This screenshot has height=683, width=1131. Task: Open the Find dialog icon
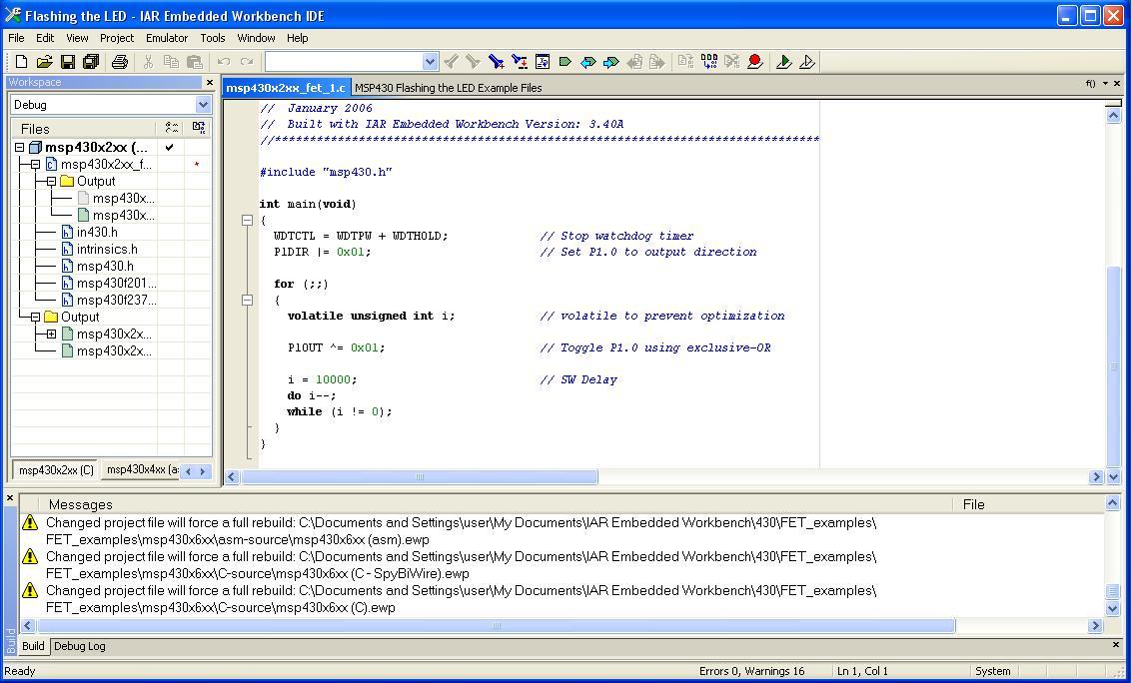[497, 62]
